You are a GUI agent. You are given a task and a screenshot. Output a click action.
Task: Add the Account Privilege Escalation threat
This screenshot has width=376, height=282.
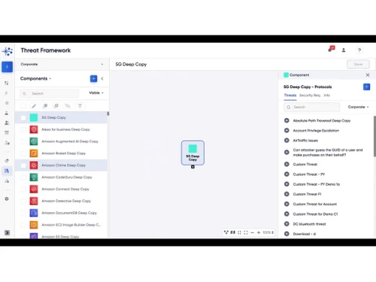tap(287, 130)
